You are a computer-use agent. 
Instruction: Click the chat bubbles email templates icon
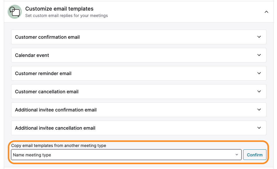[x=15, y=12]
